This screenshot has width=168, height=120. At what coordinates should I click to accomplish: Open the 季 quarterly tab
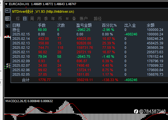(x=46, y=19)
